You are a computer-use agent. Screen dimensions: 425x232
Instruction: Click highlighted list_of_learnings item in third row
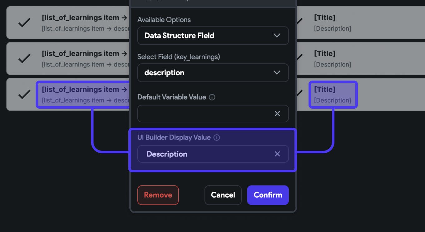coord(84,90)
